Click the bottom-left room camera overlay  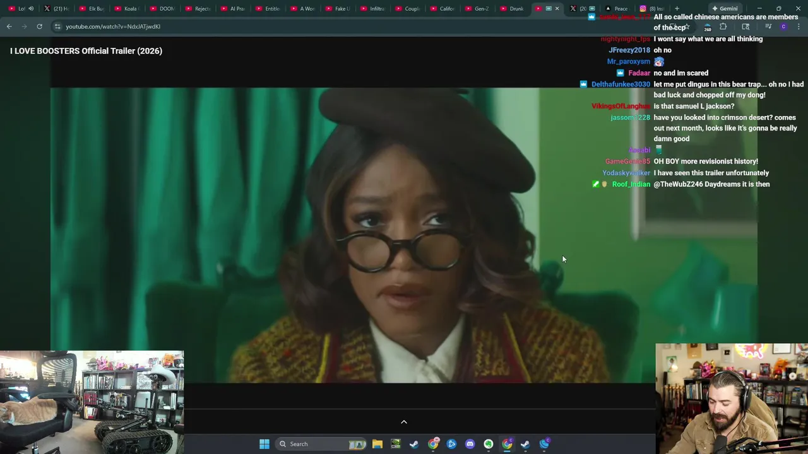[x=92, y=402]
